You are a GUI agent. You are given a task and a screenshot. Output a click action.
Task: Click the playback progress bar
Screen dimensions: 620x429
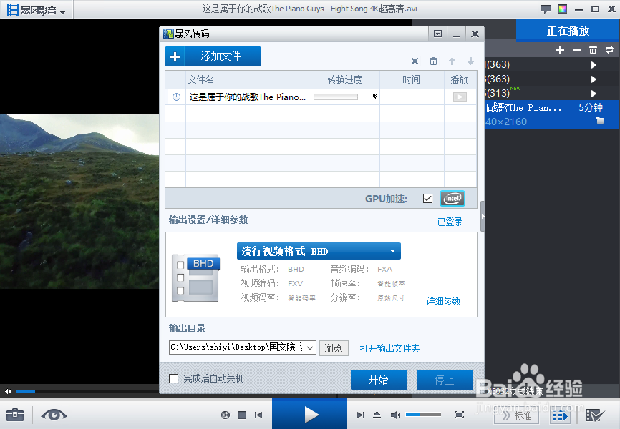click(72, 391)
